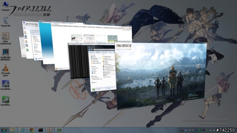Select the Final Fantasy benchmark taskbar button
Viewport: 237px width, 133px height.
click(50, 130)
